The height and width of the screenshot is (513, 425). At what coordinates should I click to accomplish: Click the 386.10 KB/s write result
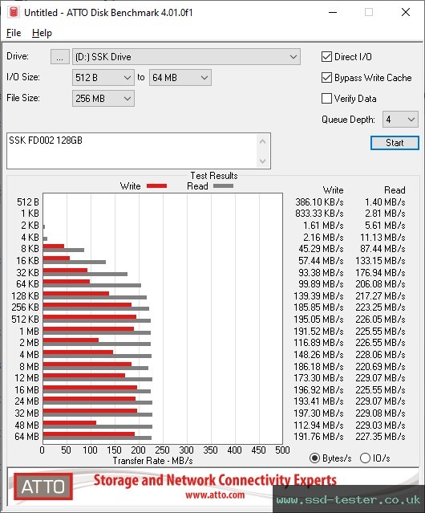[319, 202]
